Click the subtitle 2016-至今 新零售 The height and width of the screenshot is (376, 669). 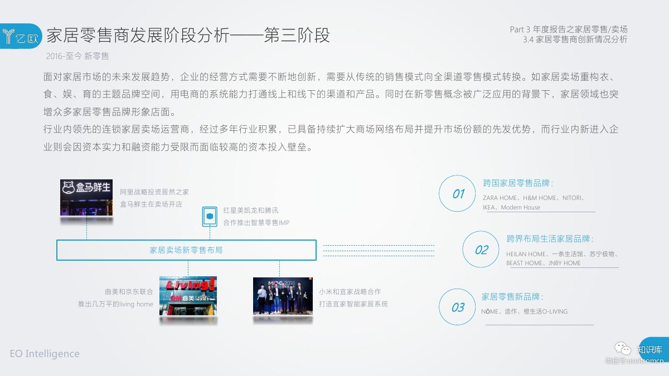point(77,56)
